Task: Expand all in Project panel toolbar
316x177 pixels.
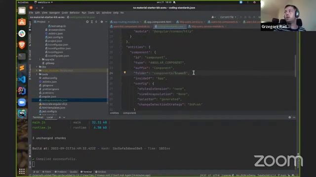Action: (92, 22)
